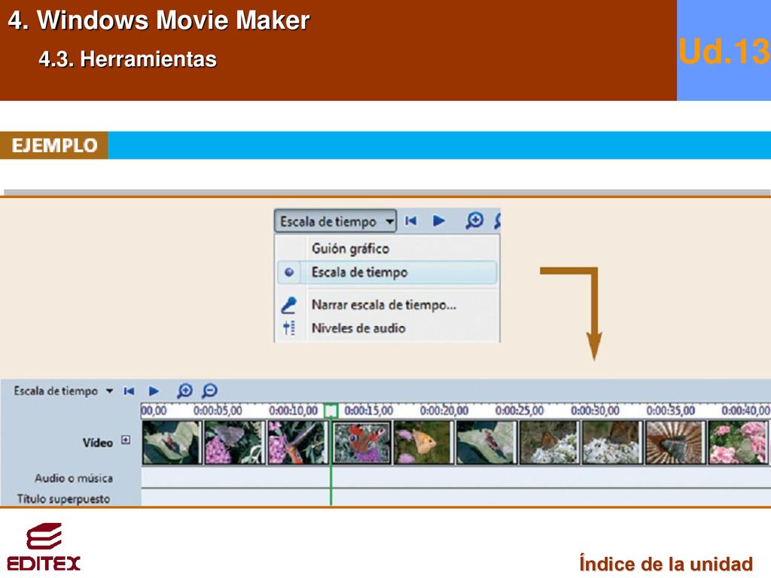Select second clip with grey butterfly on purple flowers
The height and width of the screenshot is (578, 771).
click(x=235, y=443)
